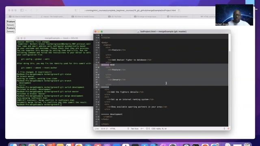This screenshot has height=146, width=260.
Task: Click 'Set up an internal ranking system' code line
Action: tap(130, 99)
